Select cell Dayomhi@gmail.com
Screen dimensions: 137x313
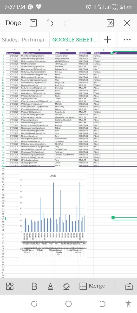click(39, 165)
